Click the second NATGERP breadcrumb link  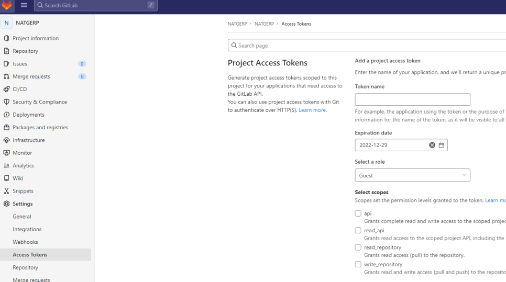pyautogui.click(x=264, y=24)
